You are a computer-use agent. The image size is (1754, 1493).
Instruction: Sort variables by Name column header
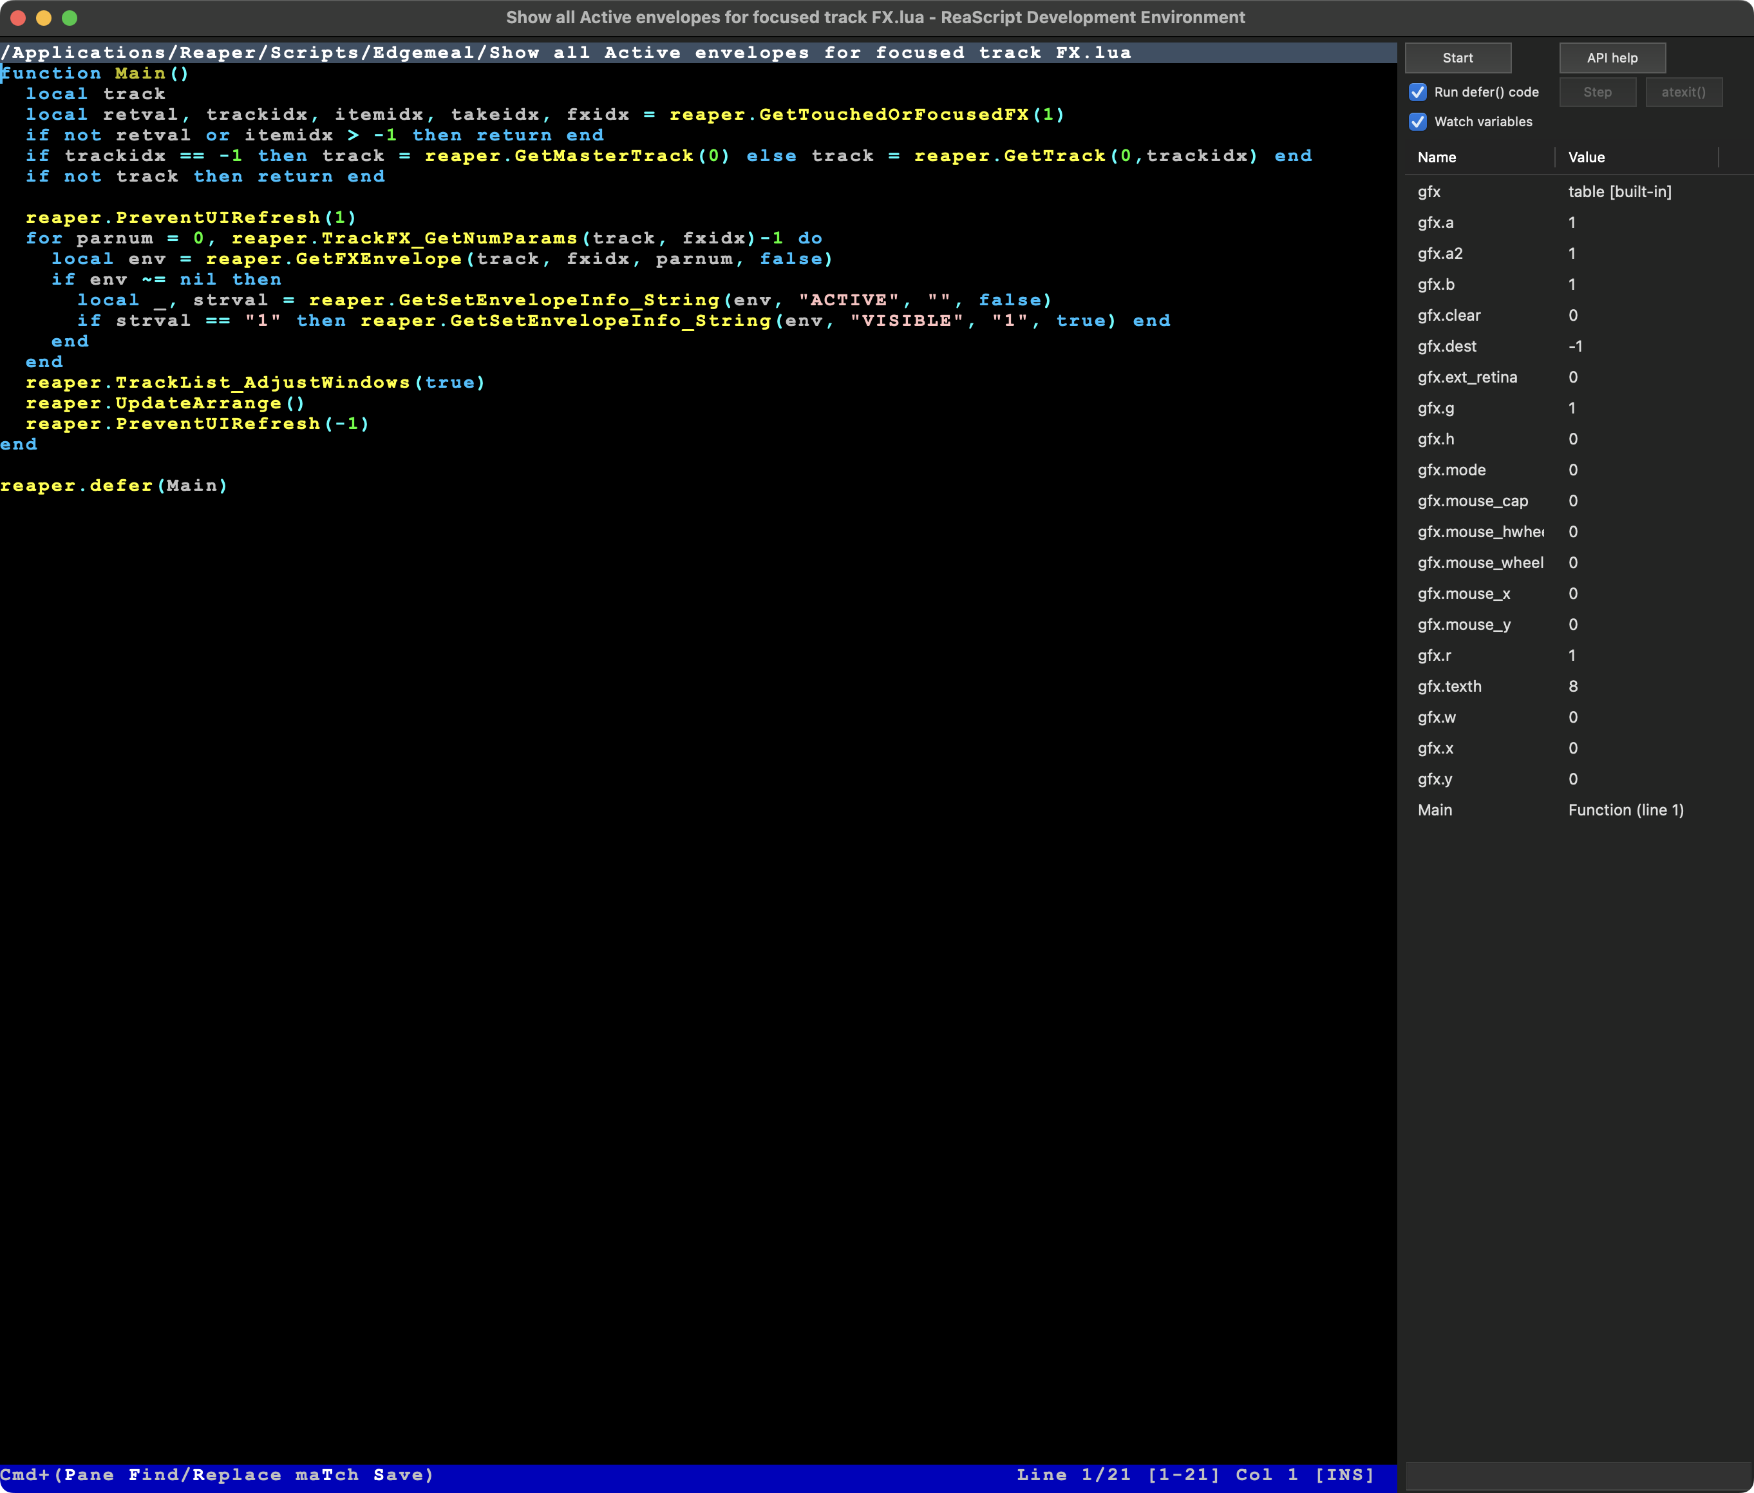(x=1437, y=157)
